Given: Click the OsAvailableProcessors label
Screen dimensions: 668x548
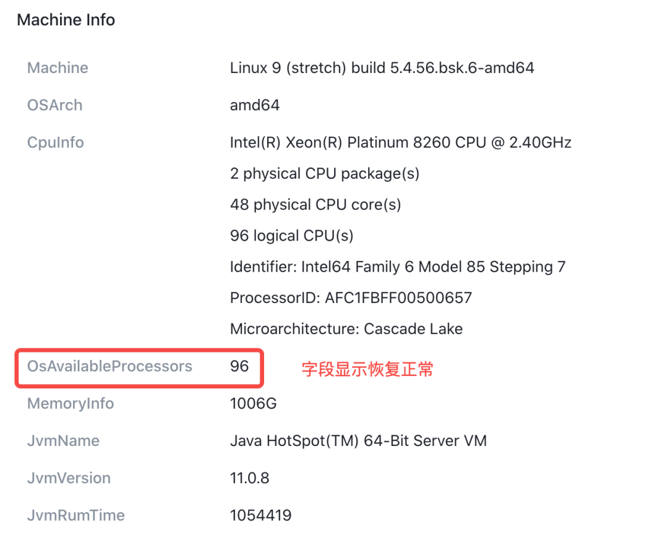Looking at the screenshot, I should point(109,366).
